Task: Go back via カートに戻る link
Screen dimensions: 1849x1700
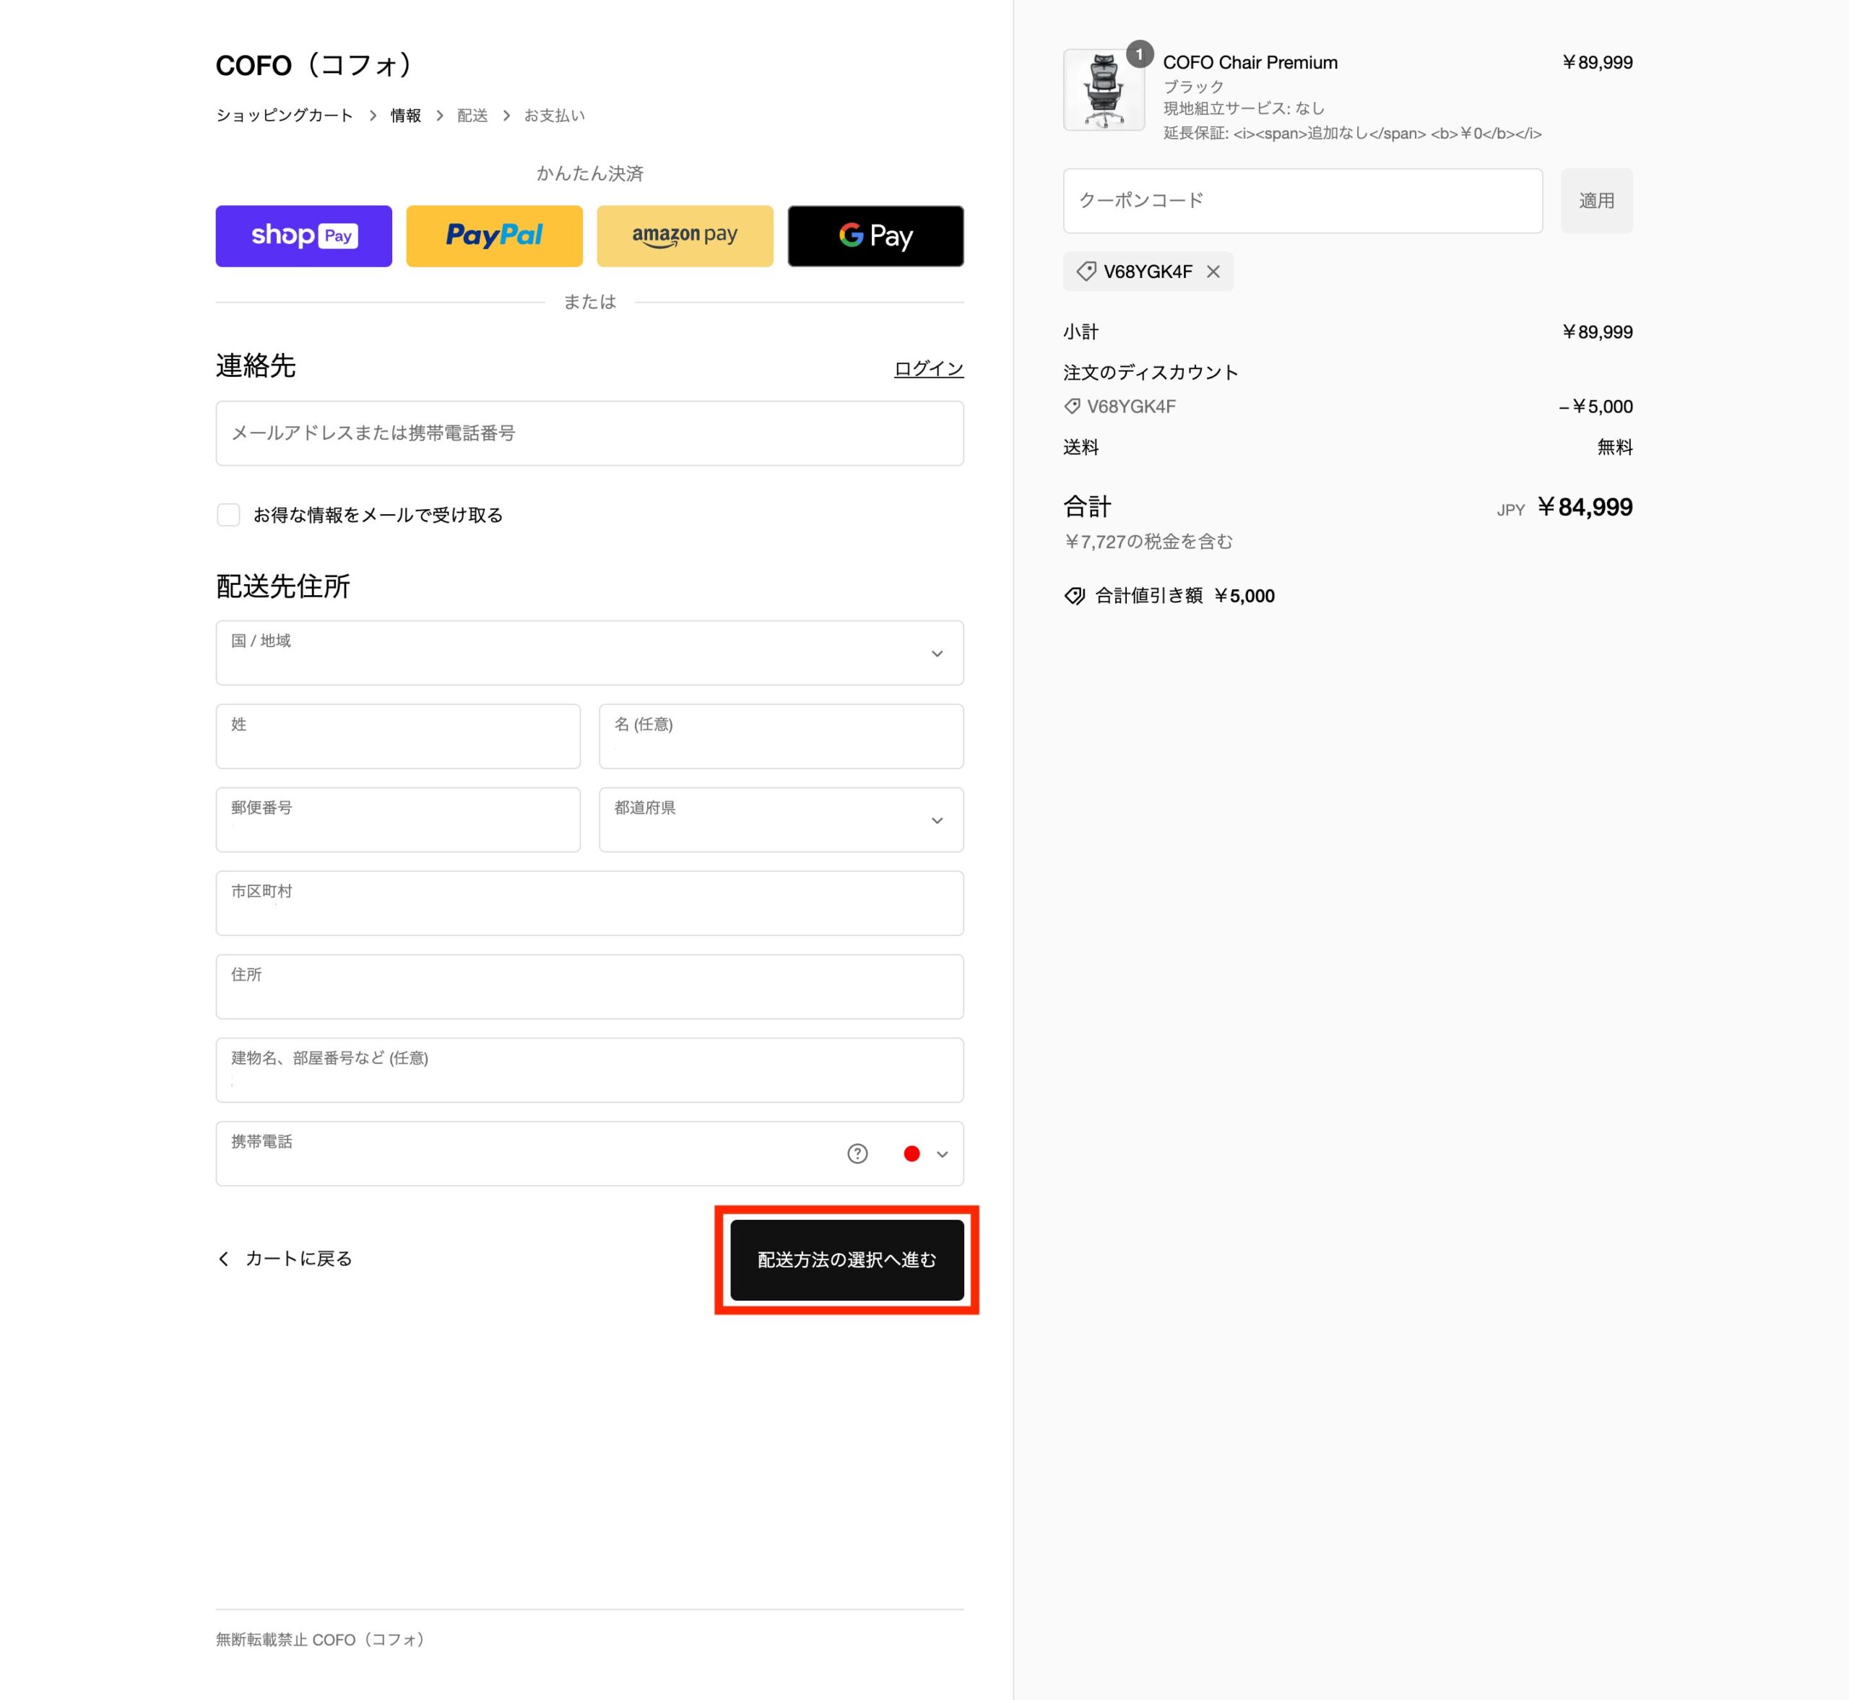Action: 285,1259
